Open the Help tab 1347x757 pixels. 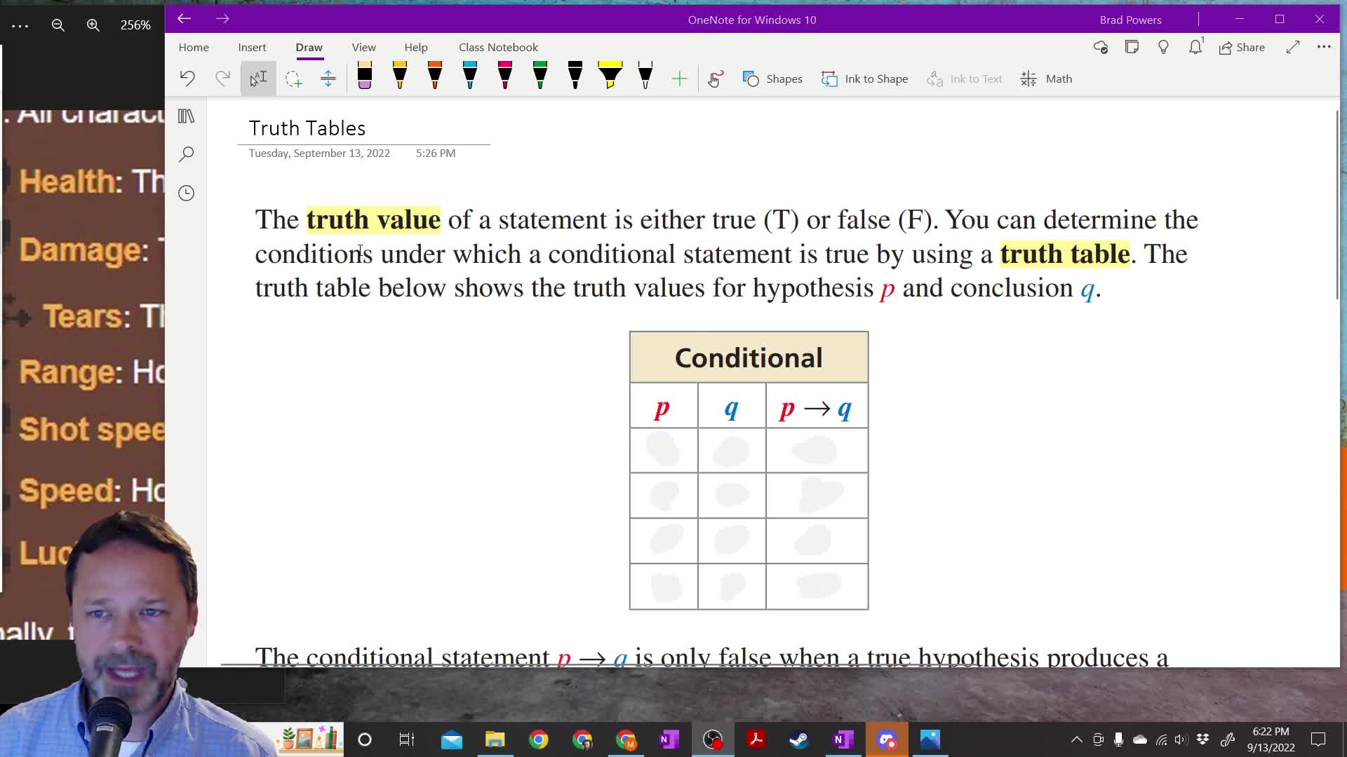[416, 47]
